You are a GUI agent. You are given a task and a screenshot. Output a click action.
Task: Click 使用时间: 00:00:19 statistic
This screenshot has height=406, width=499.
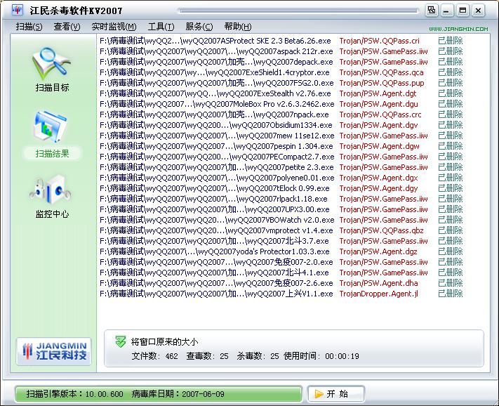[x=321, y=355]
